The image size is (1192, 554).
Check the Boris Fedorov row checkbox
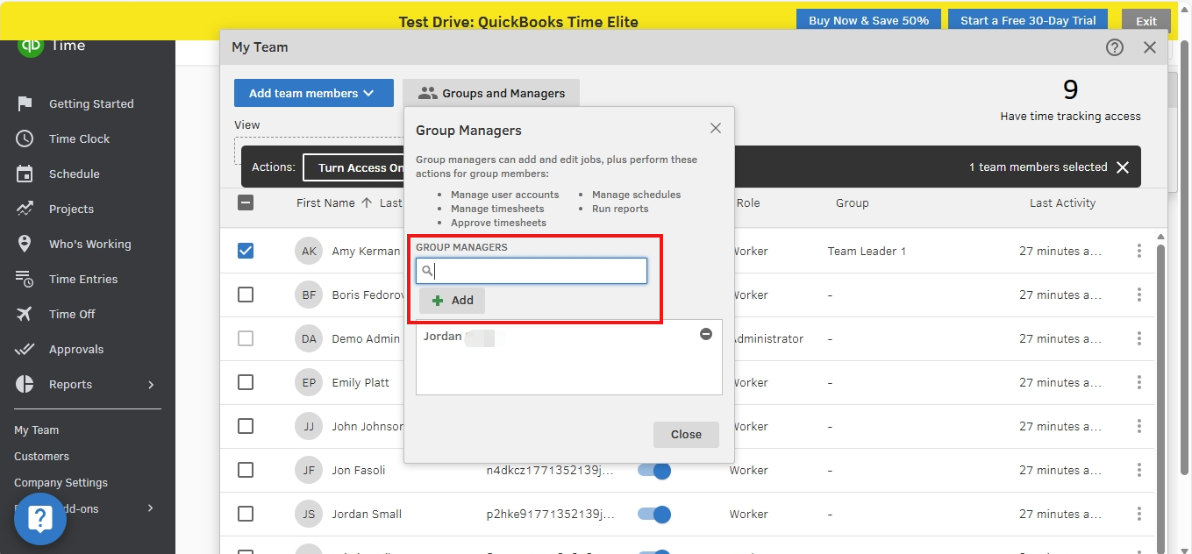click(x=246, y=295)
